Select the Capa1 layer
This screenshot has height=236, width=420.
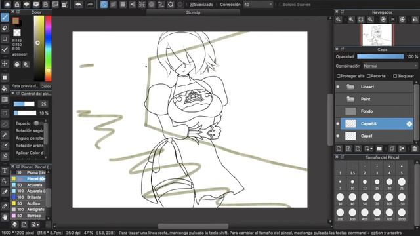377,136
